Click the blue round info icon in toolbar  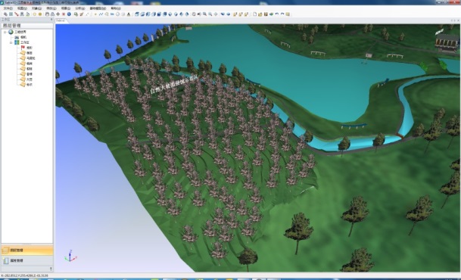tap(69, 14)
